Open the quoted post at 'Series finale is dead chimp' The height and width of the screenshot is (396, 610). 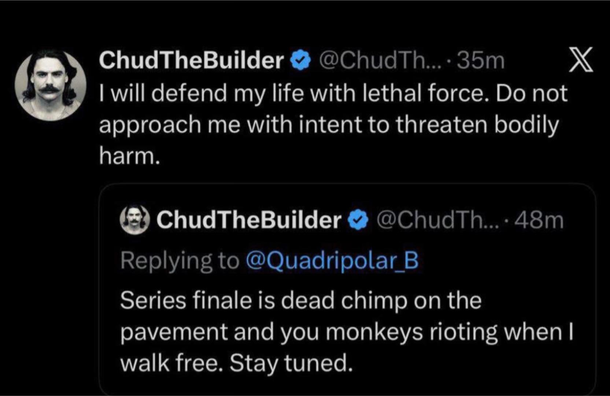[301, 301]
